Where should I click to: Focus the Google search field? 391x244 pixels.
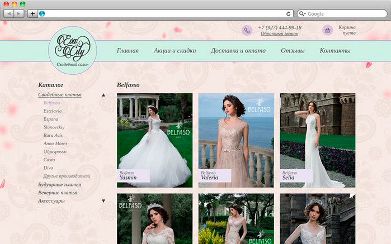click(x=342, y=14)
